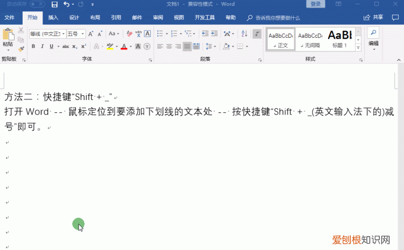Screen dimensions: 404x250
Task: Open the comments pane icon
Action: click(395, 18)
